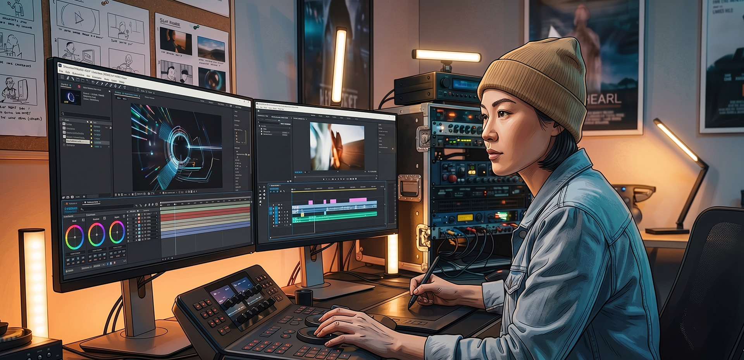This screenshot has width=744, height=360.
Task: Click the yellow label dot on the highlighted row
Action: [92, 142]
